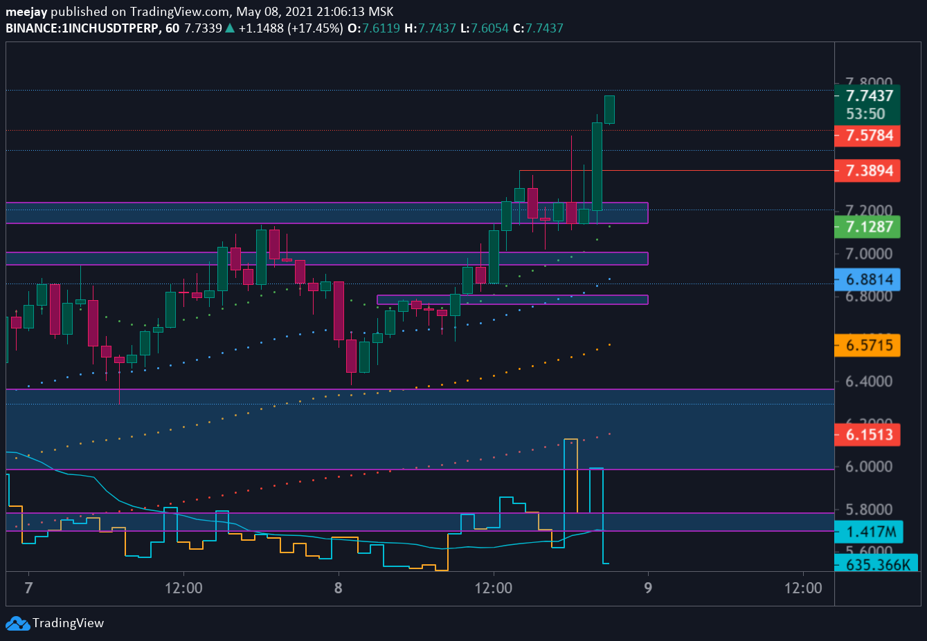
Task: Click the TradingView cloud logo icon
Action: tap(18, 624)
